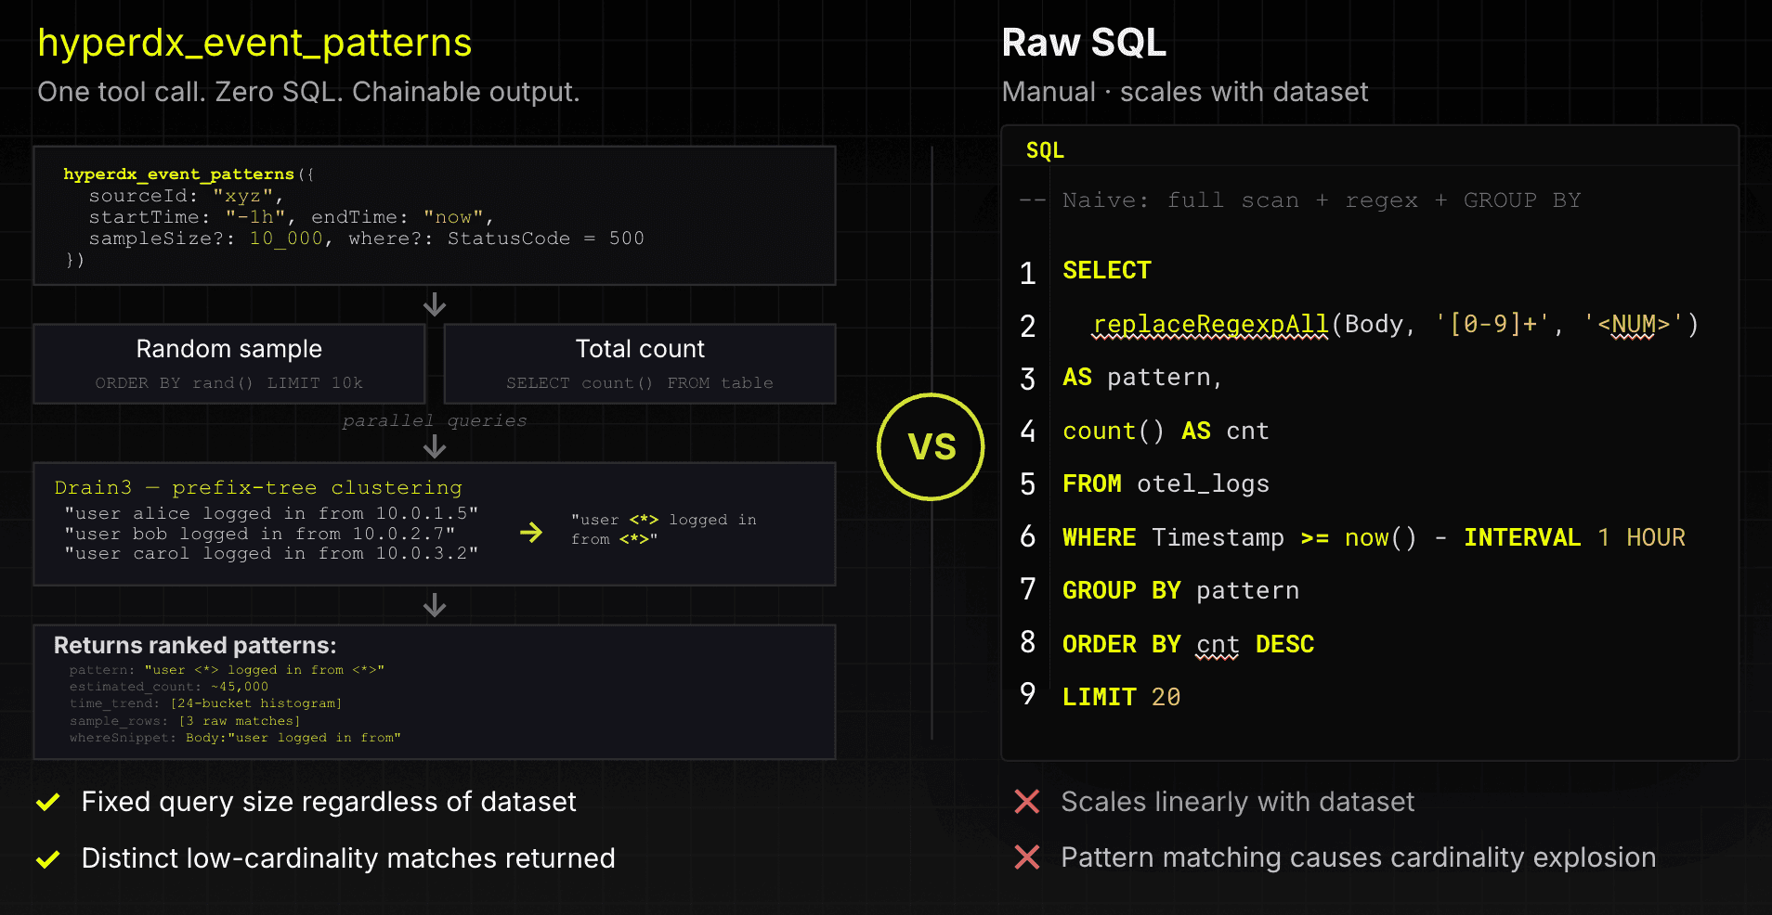The width and height of the screenshot is (1772, 915).
Task: Click sourceId: "xyz" parameter line
Action: click(186, 196)
